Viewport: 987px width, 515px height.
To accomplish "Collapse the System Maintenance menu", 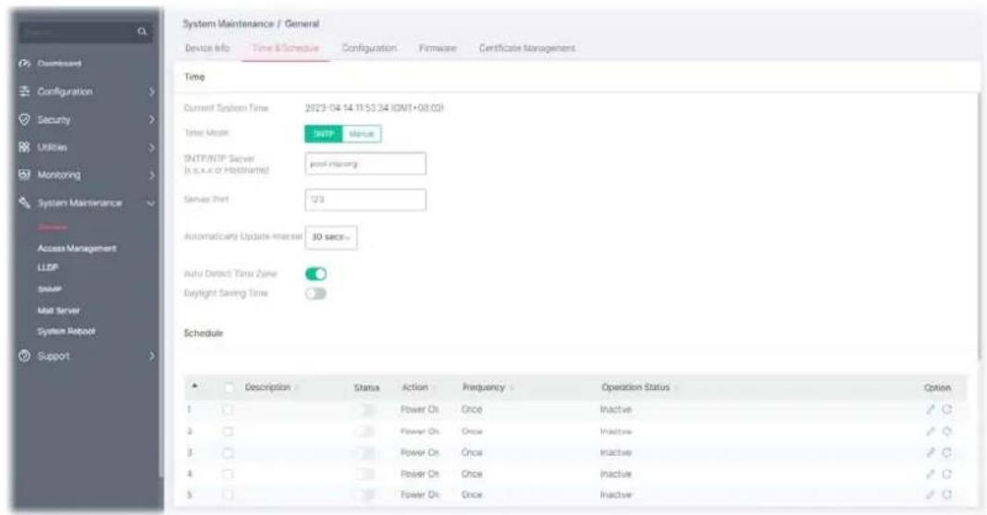I will [x=151, y=203].
